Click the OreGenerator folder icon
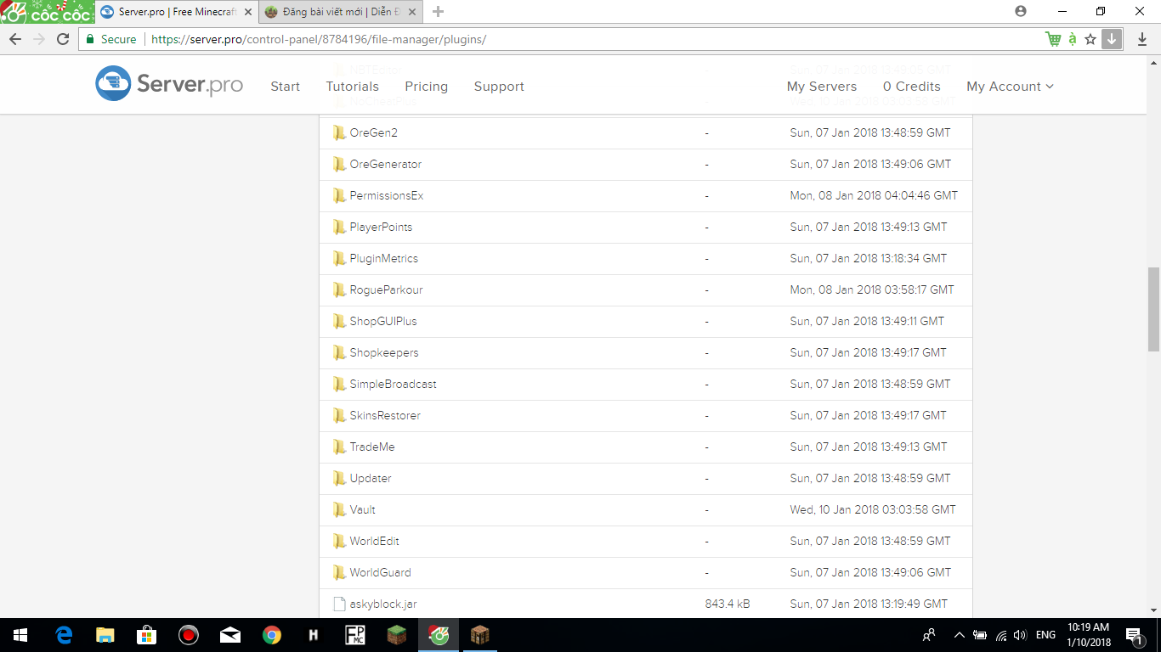The width and height of the screenshot is (1161, 652). 339,164
